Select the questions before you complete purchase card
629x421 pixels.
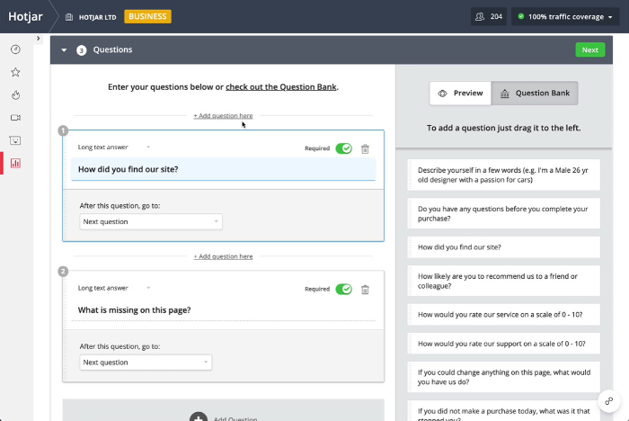tap(504, 213)
